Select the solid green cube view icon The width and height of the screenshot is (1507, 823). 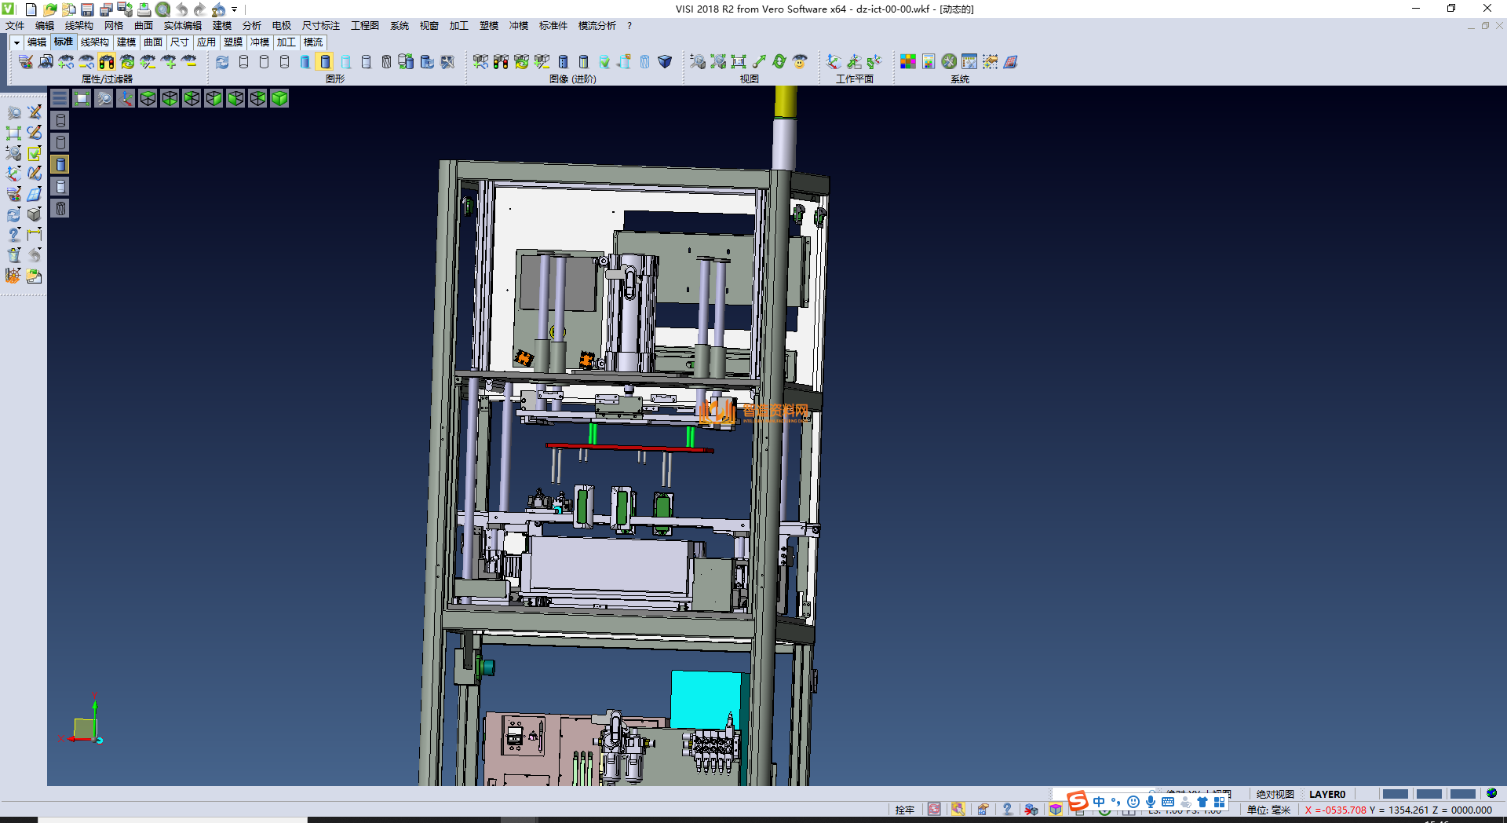click(279, 98)
